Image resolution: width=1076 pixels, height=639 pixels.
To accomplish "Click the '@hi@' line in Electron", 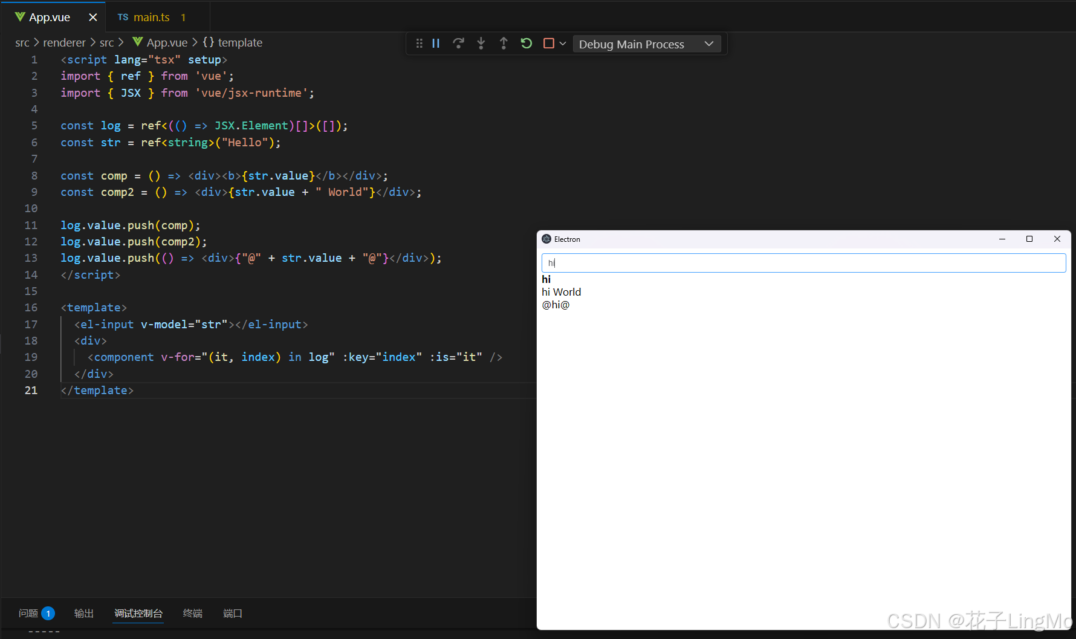I will (556, 305).
